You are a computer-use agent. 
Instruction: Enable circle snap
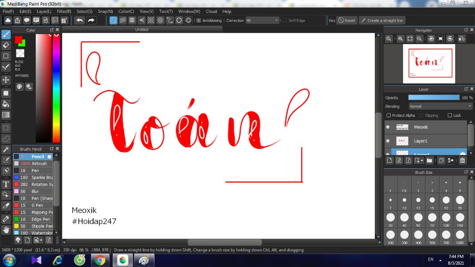[160, 20]
